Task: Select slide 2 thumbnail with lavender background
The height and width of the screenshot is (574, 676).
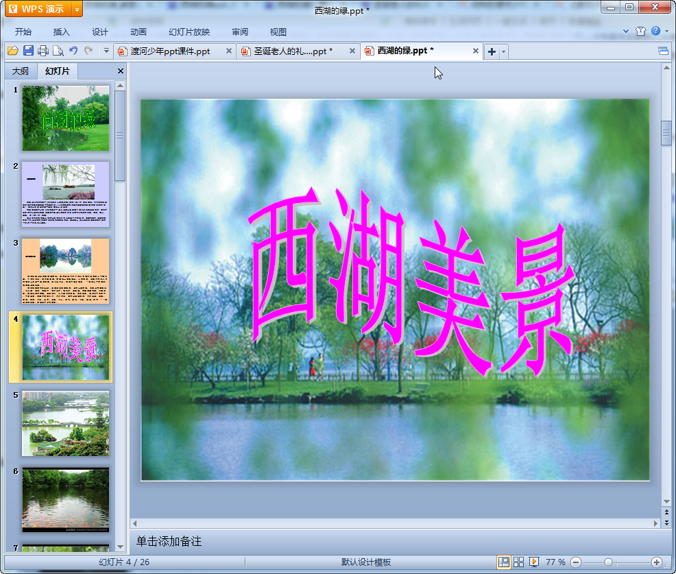Action: (x=66, y=195)
